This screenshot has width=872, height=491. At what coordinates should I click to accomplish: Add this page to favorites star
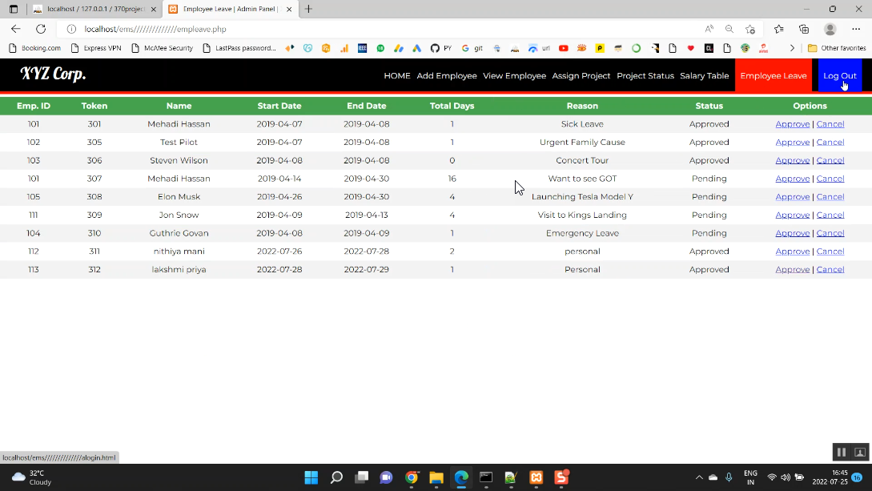pos(749,29)
